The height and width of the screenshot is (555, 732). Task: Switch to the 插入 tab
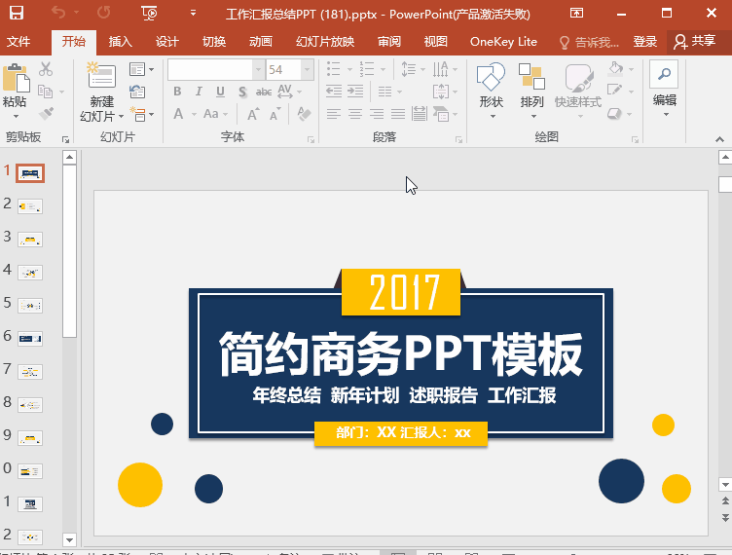click(120, 42)
